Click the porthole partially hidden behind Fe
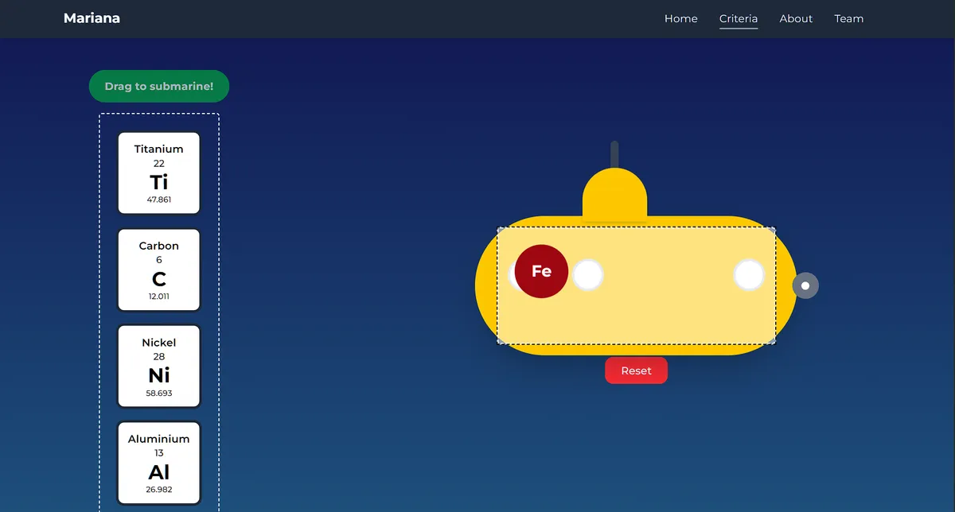Image resolution: width=955 pixels, height=512 pixels. (x=513, y=276)
